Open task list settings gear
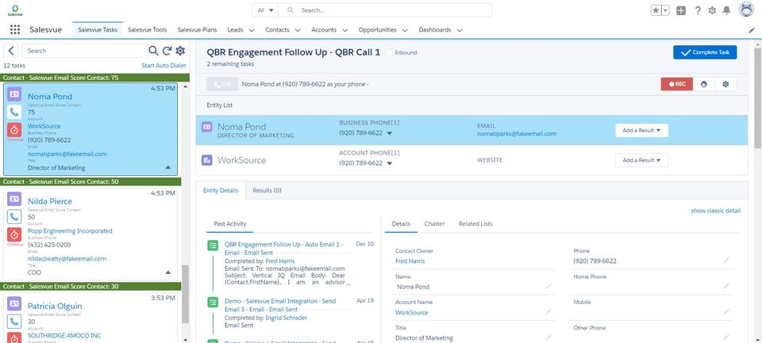762x343 pixels. pyautogui.click(x=180, y=51)
